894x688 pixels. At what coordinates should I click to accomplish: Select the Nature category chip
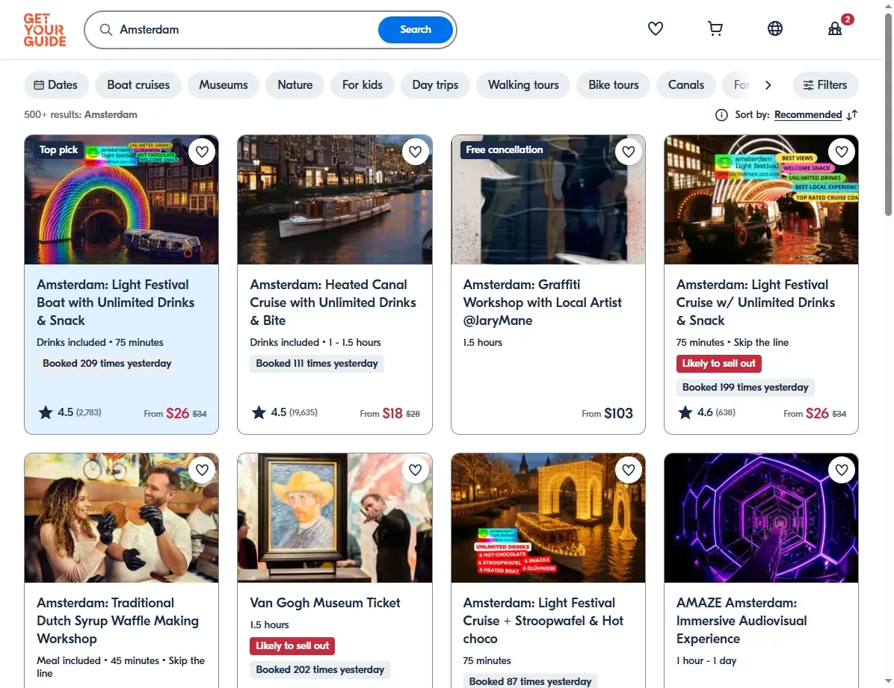295,85
